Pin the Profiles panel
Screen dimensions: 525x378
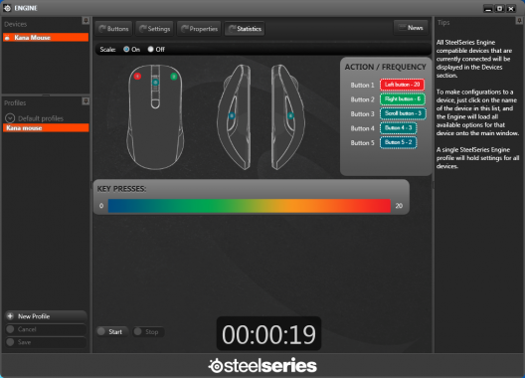pyautogui.click(x=86, y=100)
